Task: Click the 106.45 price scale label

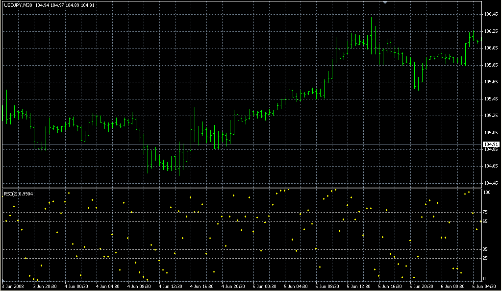Action: coord(491,14)
